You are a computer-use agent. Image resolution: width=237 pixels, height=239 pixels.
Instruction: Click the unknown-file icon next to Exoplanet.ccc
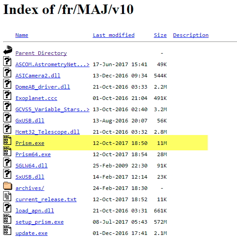pyautogui.click(x=7, y=95)
